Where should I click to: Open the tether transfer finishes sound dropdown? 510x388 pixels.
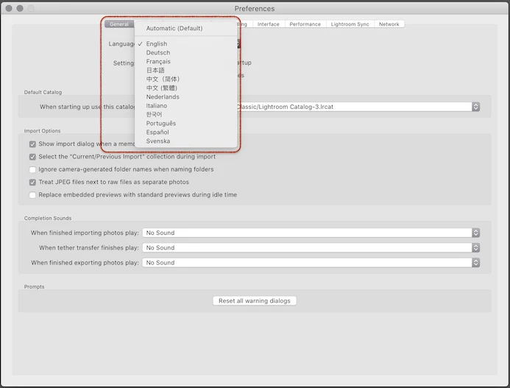(311, 247)
